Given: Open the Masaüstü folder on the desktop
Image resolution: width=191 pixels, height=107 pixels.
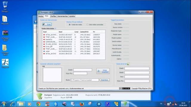Looking at the screenshot, I should coord(5,20).
